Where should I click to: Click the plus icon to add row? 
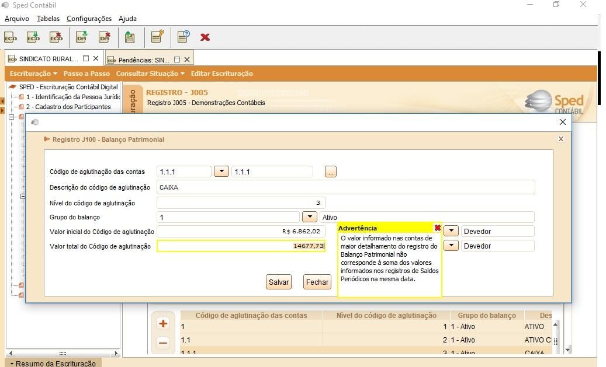tap(163, 323)
